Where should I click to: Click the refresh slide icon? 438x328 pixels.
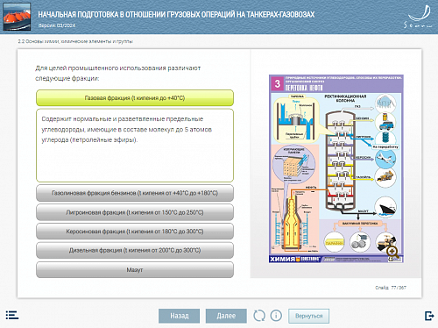259,316
